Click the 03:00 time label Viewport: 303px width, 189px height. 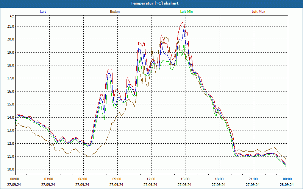point(49,179)
